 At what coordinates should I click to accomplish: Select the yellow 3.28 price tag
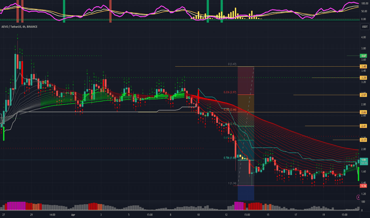click(363, 78)
